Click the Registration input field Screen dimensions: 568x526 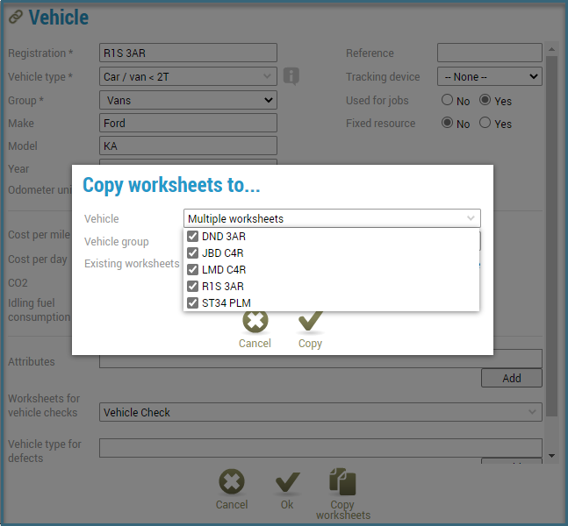(x=189, y=53)
